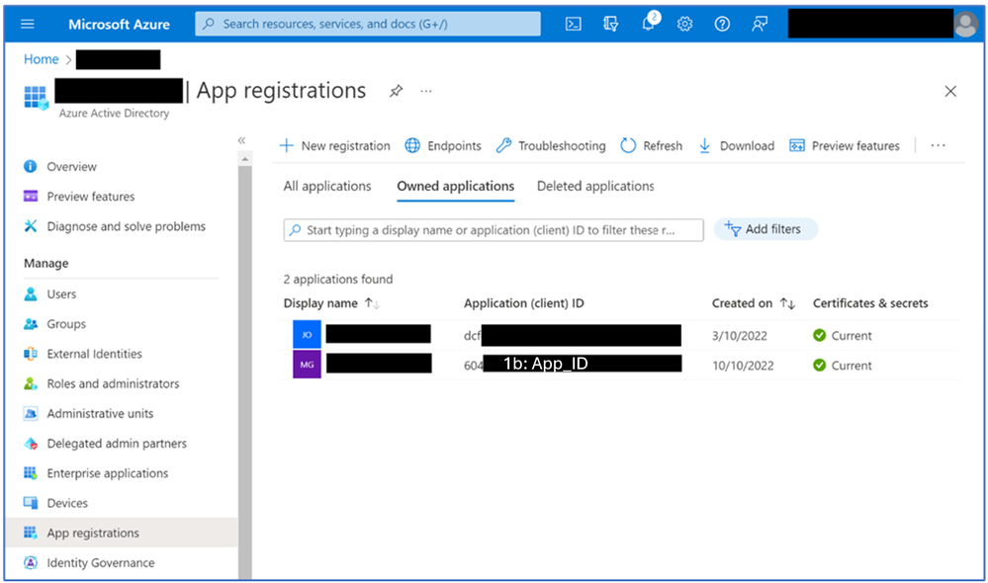The height and width of the screenshot is (583, 988).
Task: Switch to All applications tab
Action: 327,187
